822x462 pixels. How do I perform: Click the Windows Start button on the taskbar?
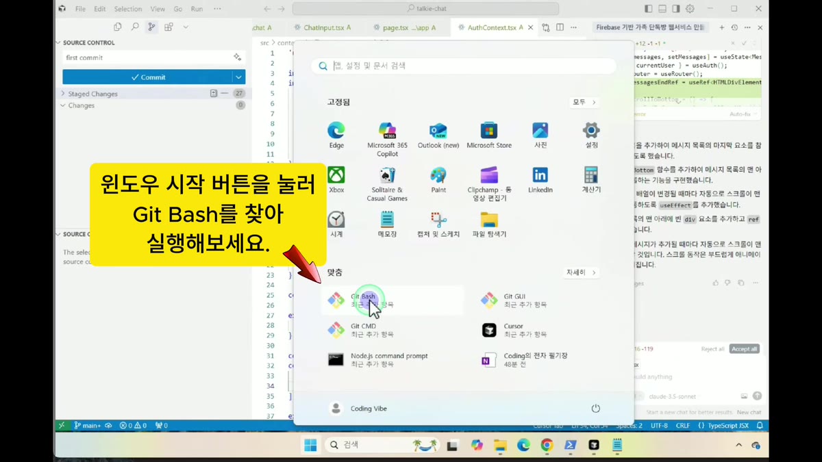tap(310, 445)
